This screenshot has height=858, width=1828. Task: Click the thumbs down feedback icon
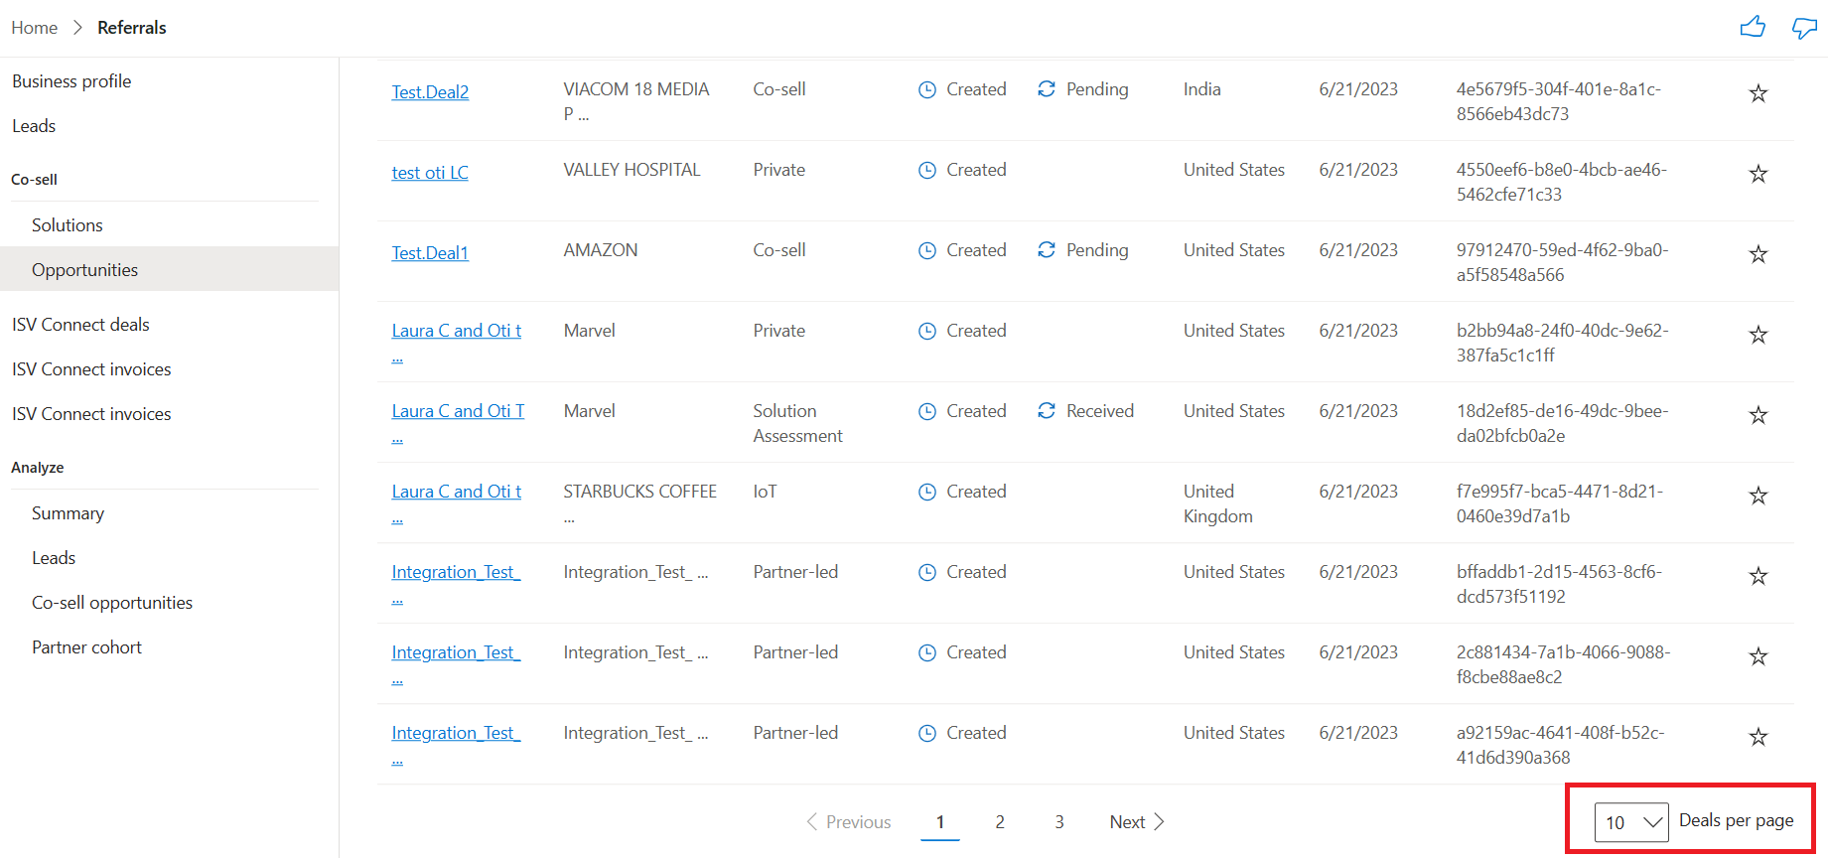click(1804, 27)
